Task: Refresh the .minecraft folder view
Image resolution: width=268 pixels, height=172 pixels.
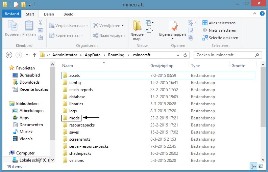Action: click(185, 55)
